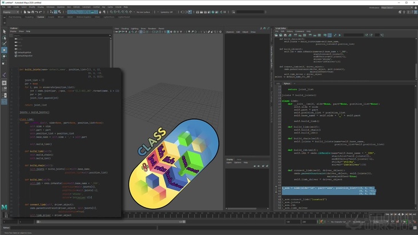The image size is (418, 235).
Task: Open the menu set dropdown (Rigging)
Action: click(11, 12)
